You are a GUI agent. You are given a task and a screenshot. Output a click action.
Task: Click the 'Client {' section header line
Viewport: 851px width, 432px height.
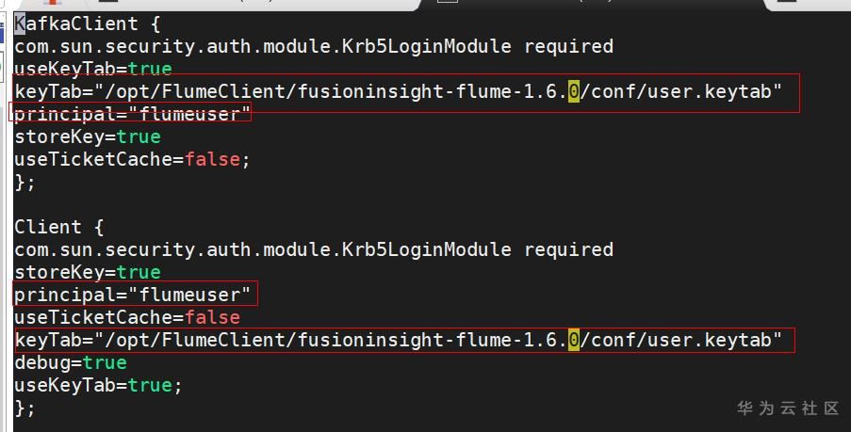point(60,227)
